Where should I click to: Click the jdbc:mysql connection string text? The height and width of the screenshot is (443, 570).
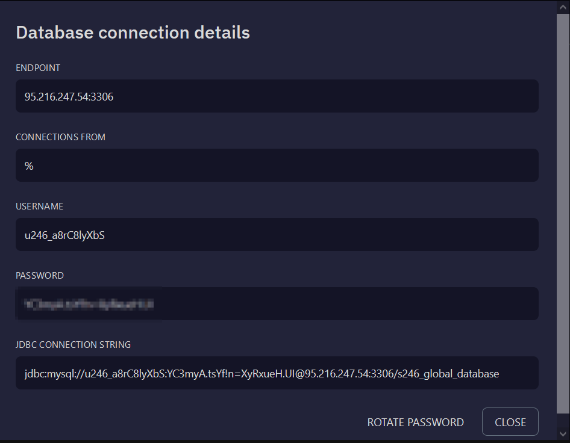coord(262,373)
